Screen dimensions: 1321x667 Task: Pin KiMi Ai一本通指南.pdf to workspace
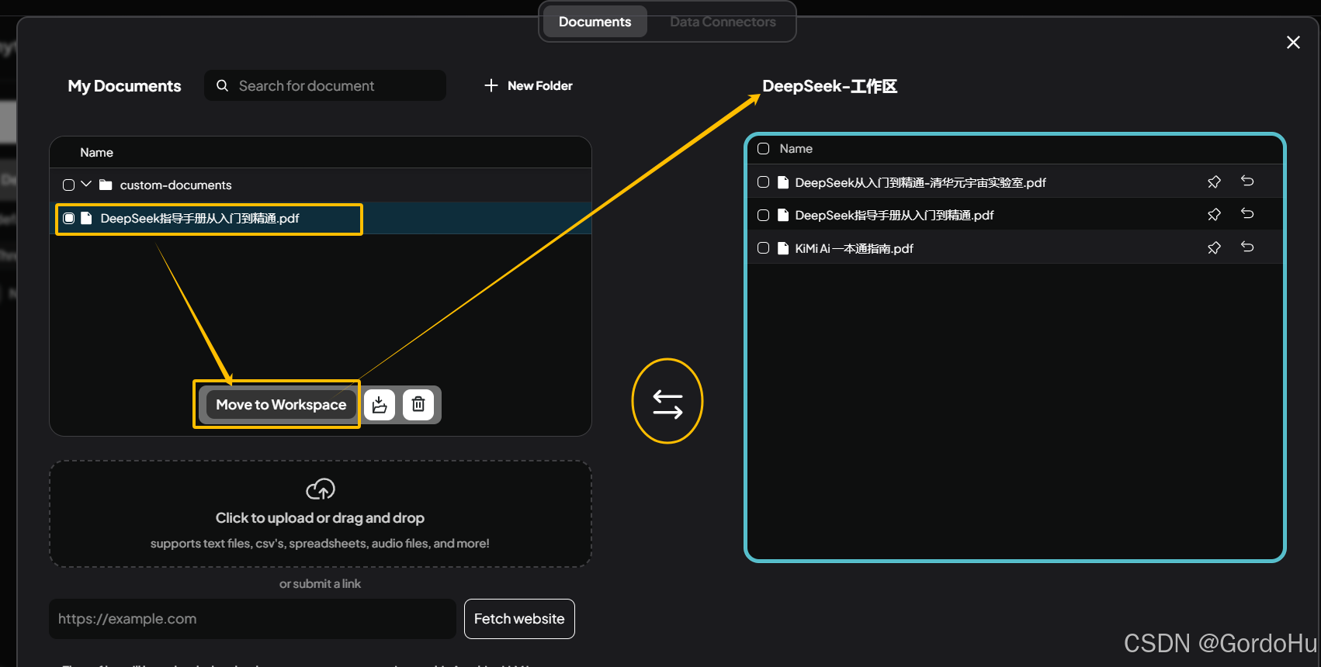click(x=1215, y=248)
